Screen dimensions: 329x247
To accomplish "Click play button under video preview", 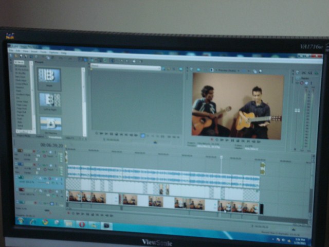I will click(227, 140).
